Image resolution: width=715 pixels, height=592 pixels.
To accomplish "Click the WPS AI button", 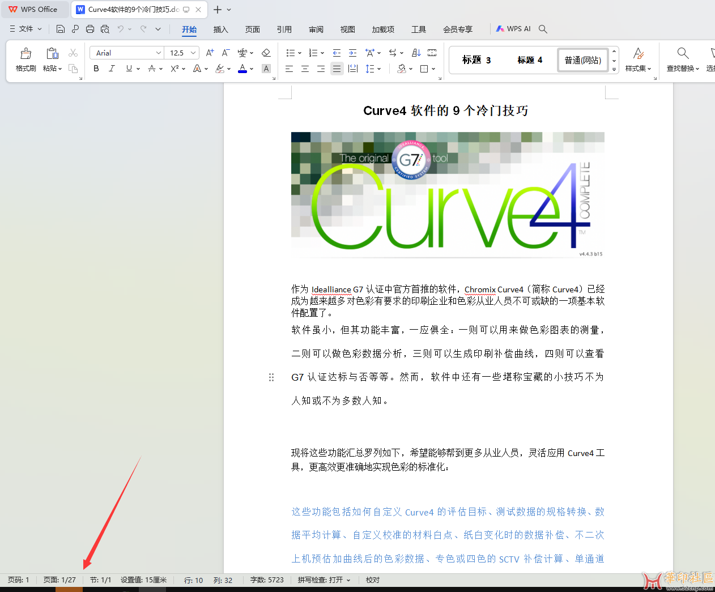I will [513, 29].
